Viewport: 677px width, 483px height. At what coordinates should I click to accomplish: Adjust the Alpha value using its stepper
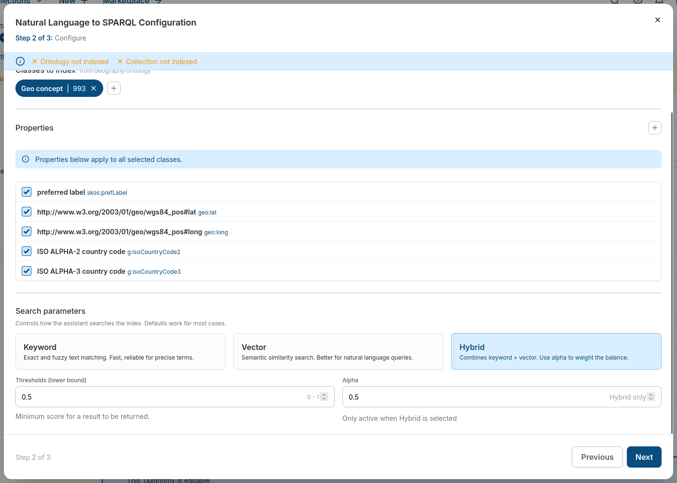tap(651, 397)
